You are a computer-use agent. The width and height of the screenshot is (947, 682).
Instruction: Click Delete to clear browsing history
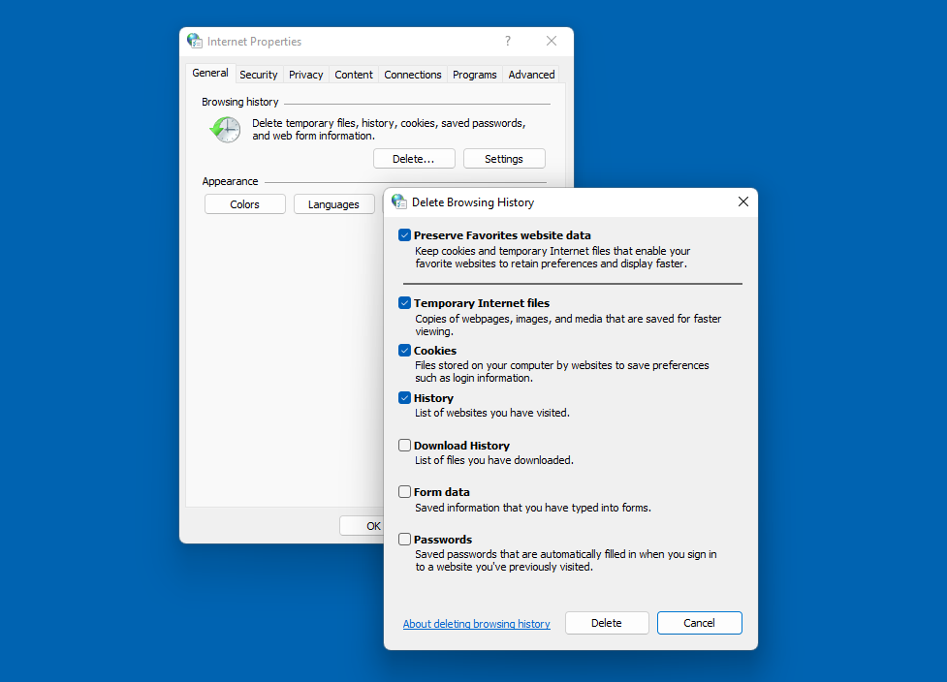tap(607, 623)
